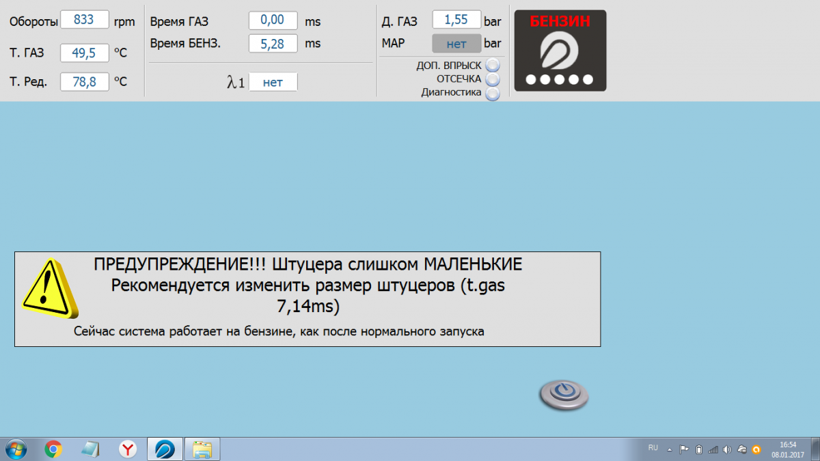Toggle the ОТСЕЧКА indicator

click(492, 79)
